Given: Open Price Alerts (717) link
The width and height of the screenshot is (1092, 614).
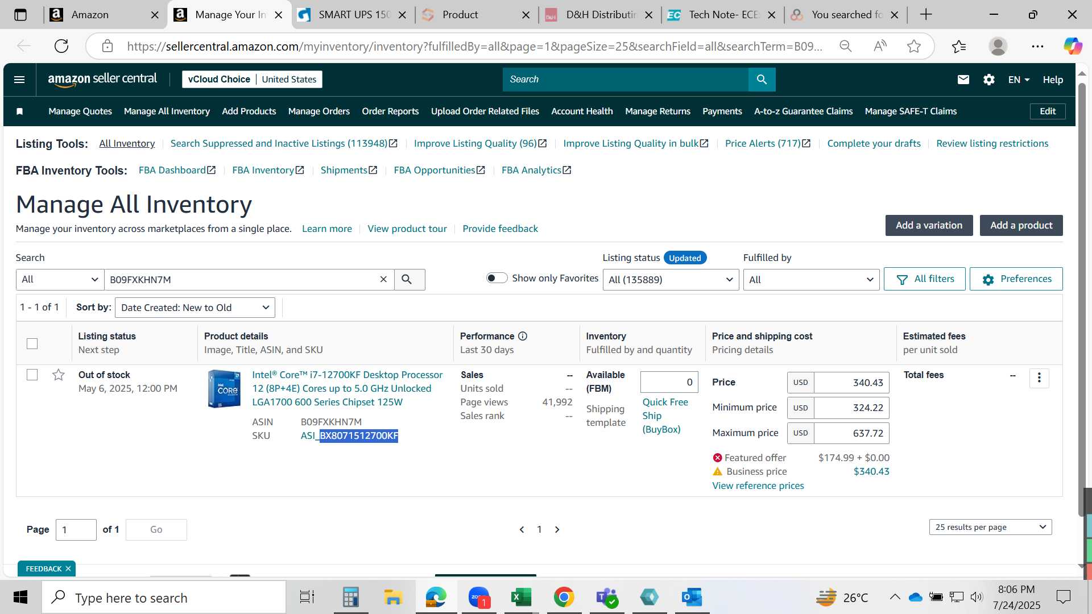Looking at the screenshot, I should pos(768,143).
